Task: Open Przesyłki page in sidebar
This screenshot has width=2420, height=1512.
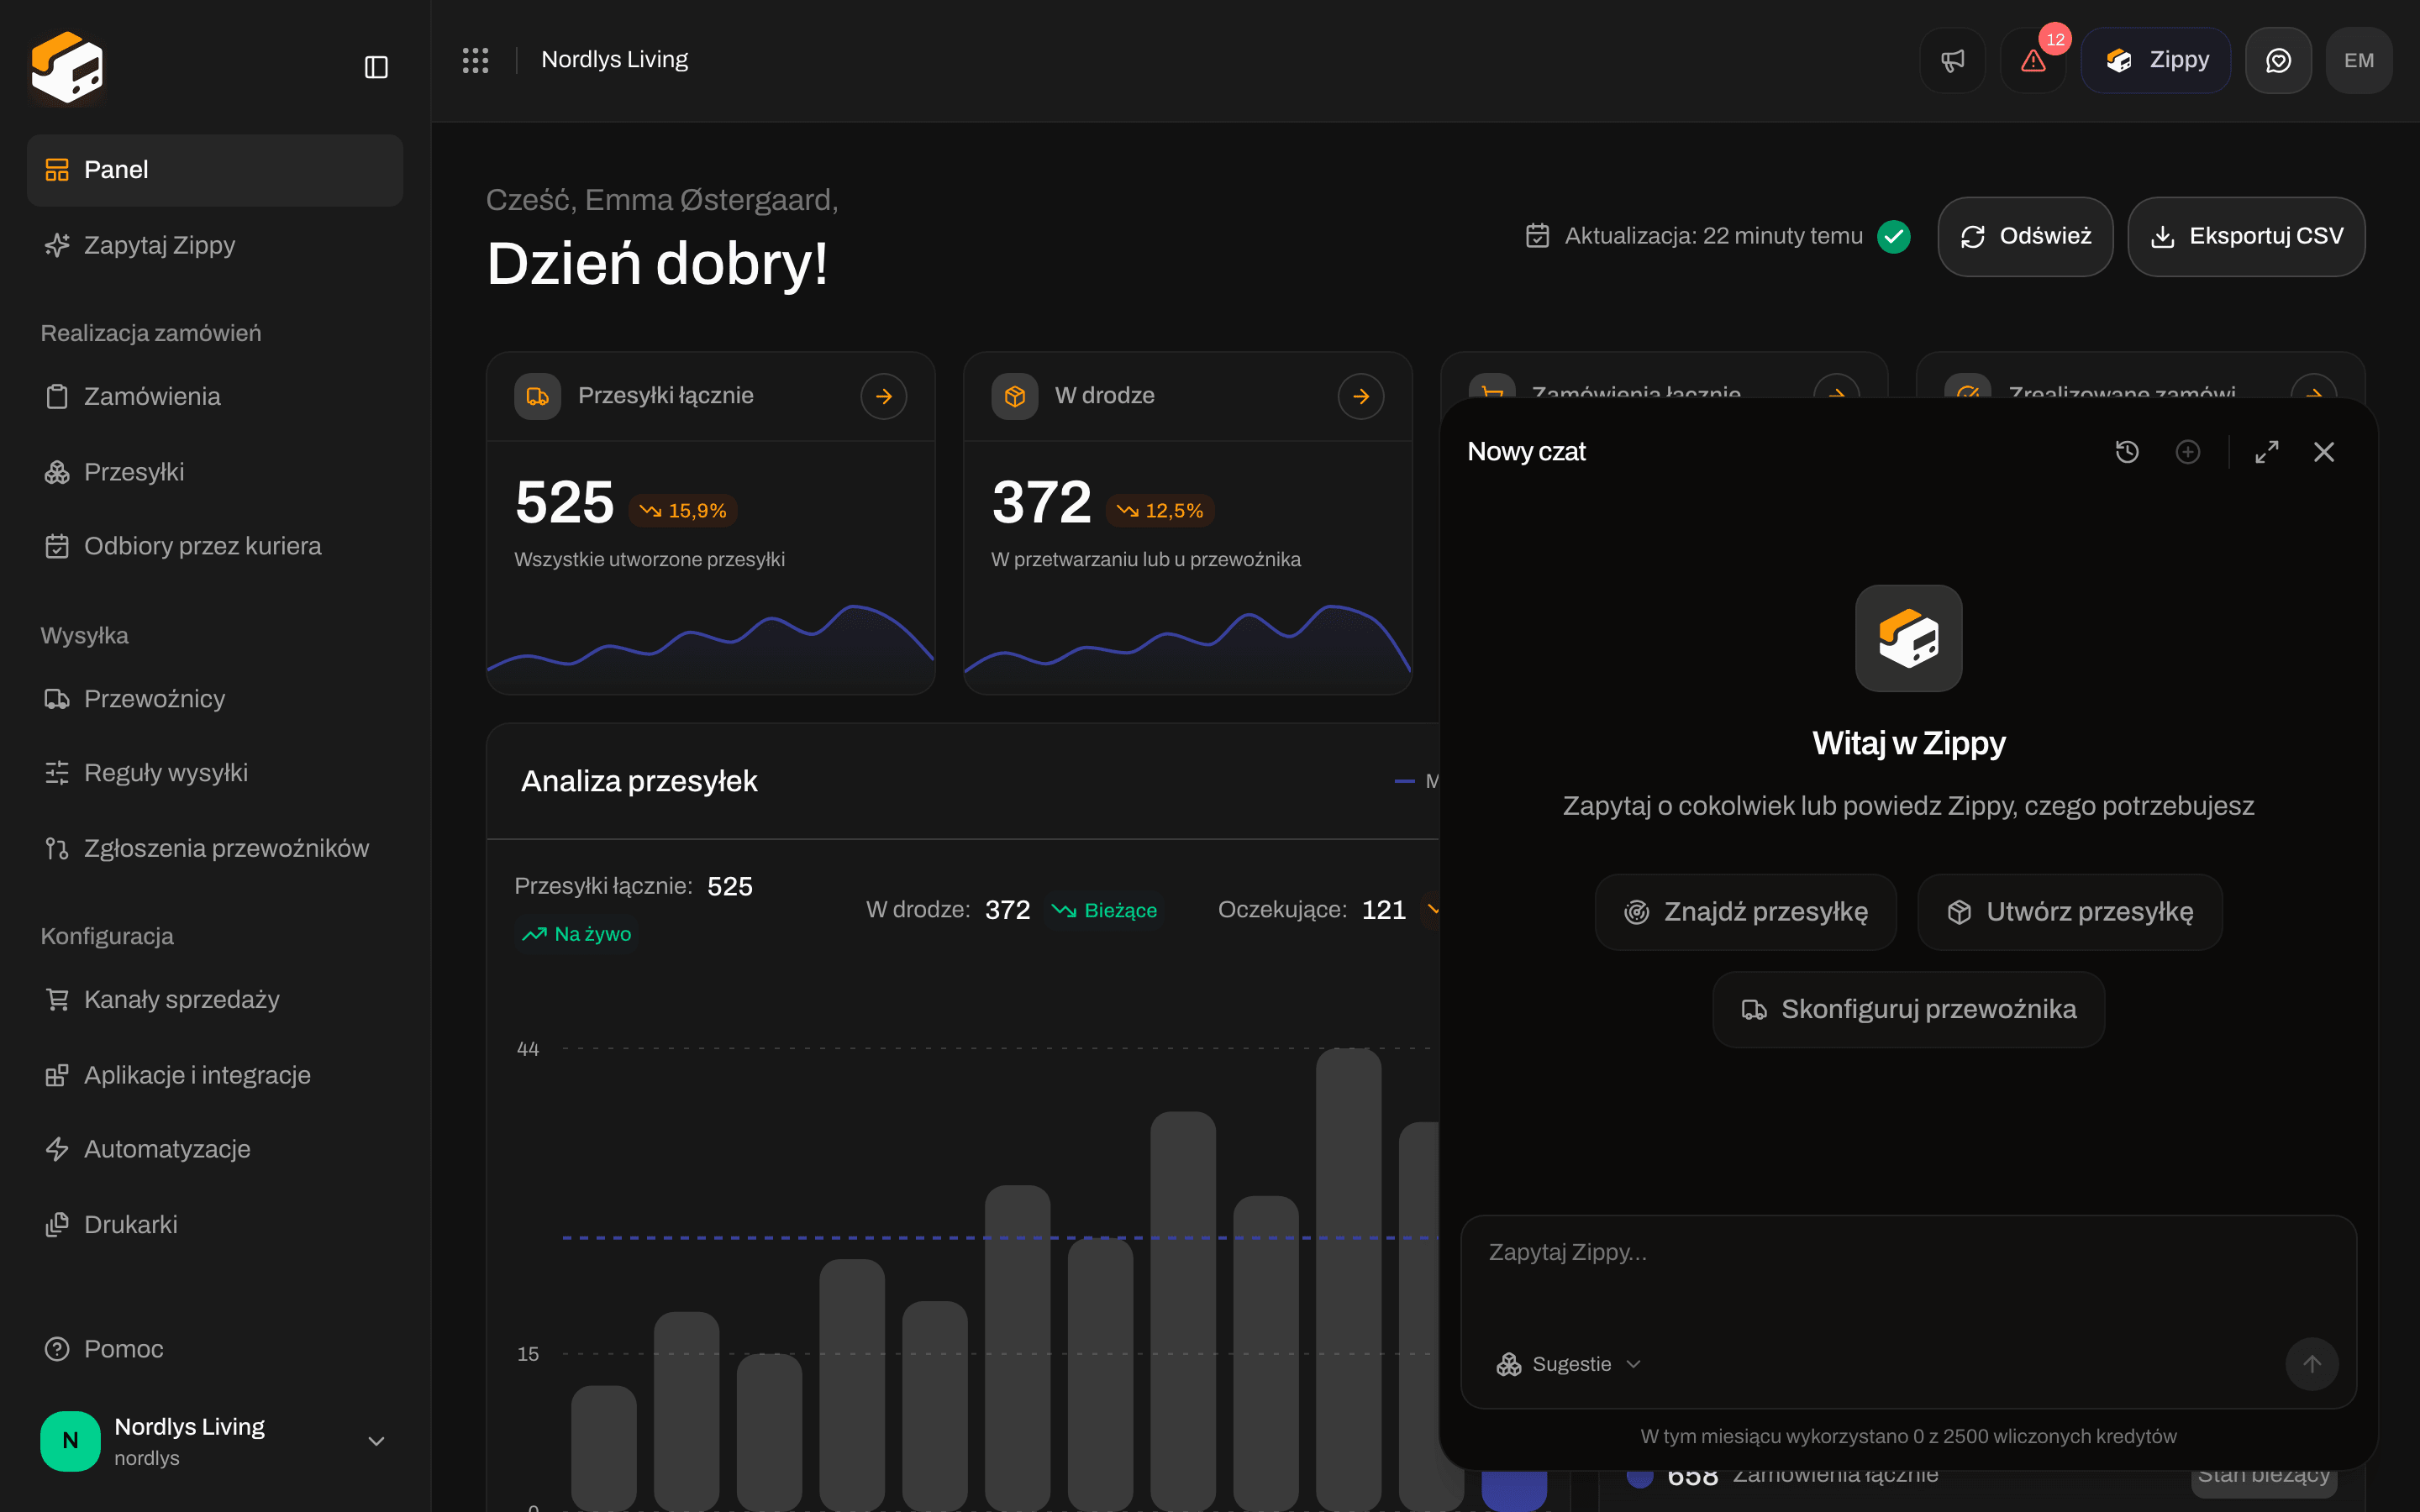Action: (215, 472)
